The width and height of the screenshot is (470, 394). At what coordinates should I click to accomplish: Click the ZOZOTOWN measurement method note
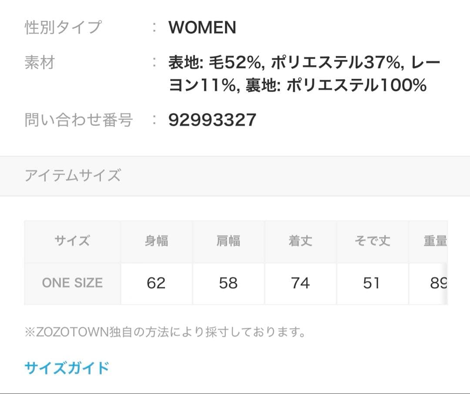coord(165,333)
